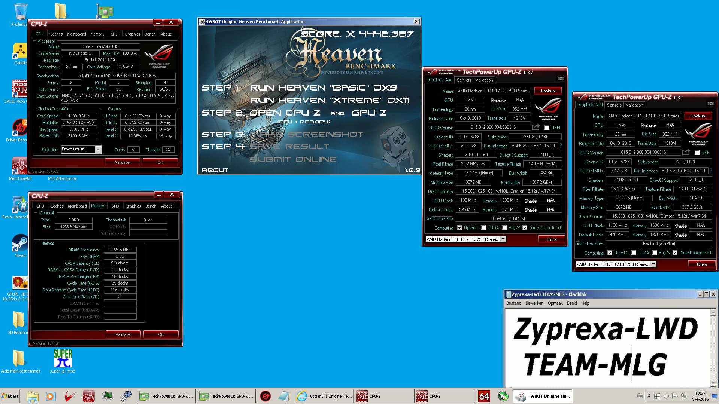Expand Processor #1 selection dropdown in CPU-Z
719x404 pixels.
(x=98, y=150)
